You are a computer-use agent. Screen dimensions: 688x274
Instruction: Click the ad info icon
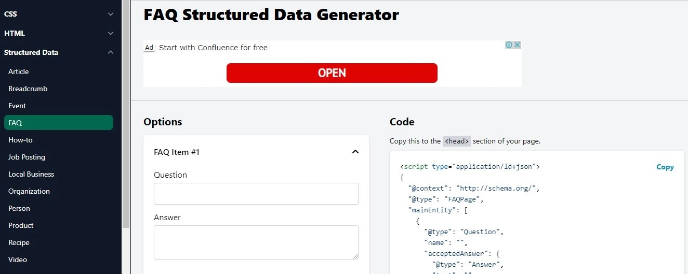point(509,45)
